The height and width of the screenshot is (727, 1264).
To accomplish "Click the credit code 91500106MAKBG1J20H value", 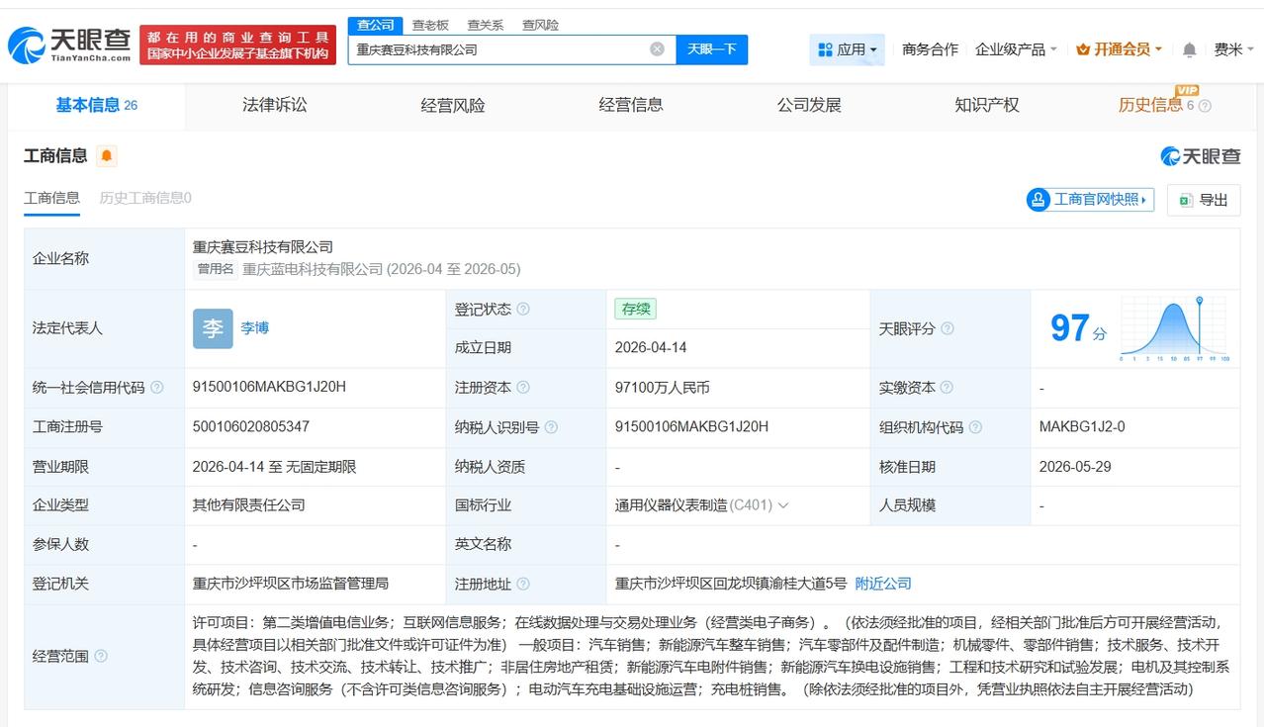I will pyautogui.click(x=269, y=387).
